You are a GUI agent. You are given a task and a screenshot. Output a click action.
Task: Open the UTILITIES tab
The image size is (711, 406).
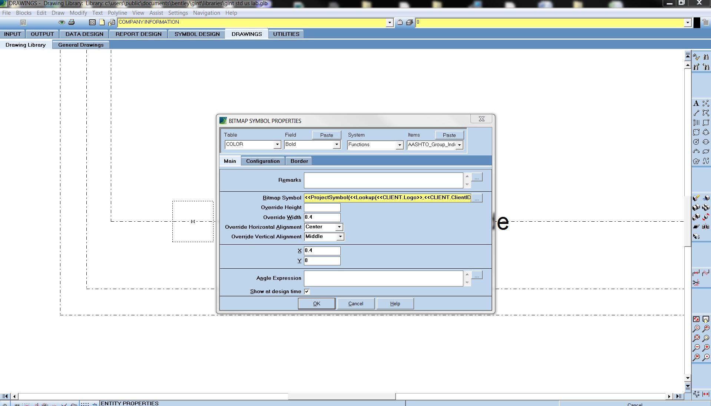[286, 34]
